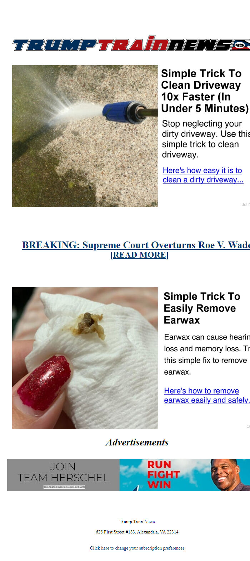Follow "Here's how to remove earwax easily" link
Image resolution: width=250 pixels, height=561 pixels.
point(207,395)
